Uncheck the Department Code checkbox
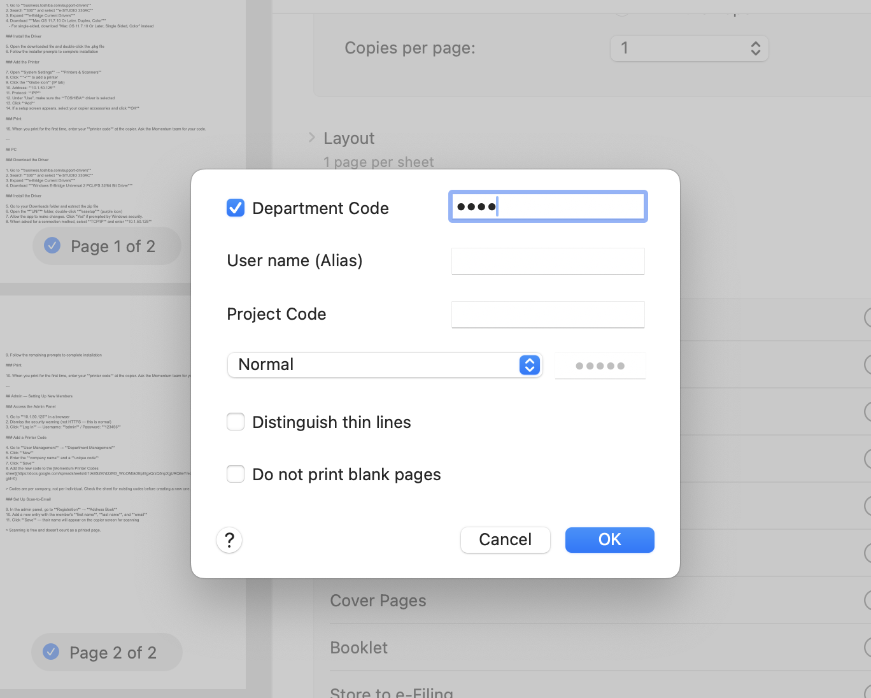The width and height of the screenshot is (871, 698). tap(236, 208)
